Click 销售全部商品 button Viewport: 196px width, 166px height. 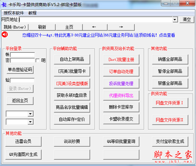(x=170, y=59)
